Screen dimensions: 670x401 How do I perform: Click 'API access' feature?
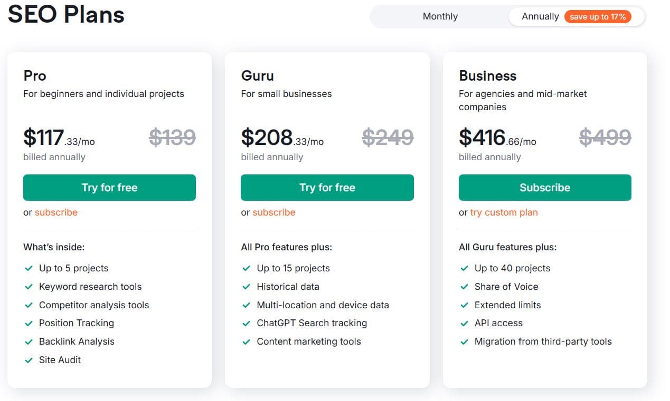(x=498, y=323)
